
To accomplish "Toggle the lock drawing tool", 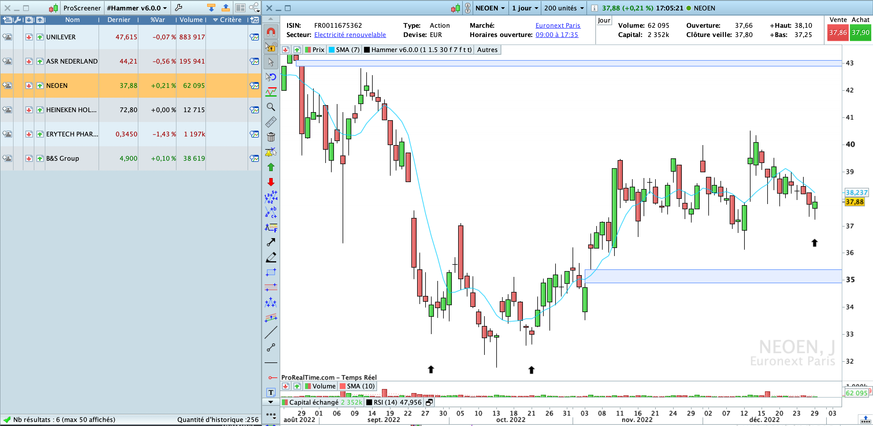I will point(271,47).
